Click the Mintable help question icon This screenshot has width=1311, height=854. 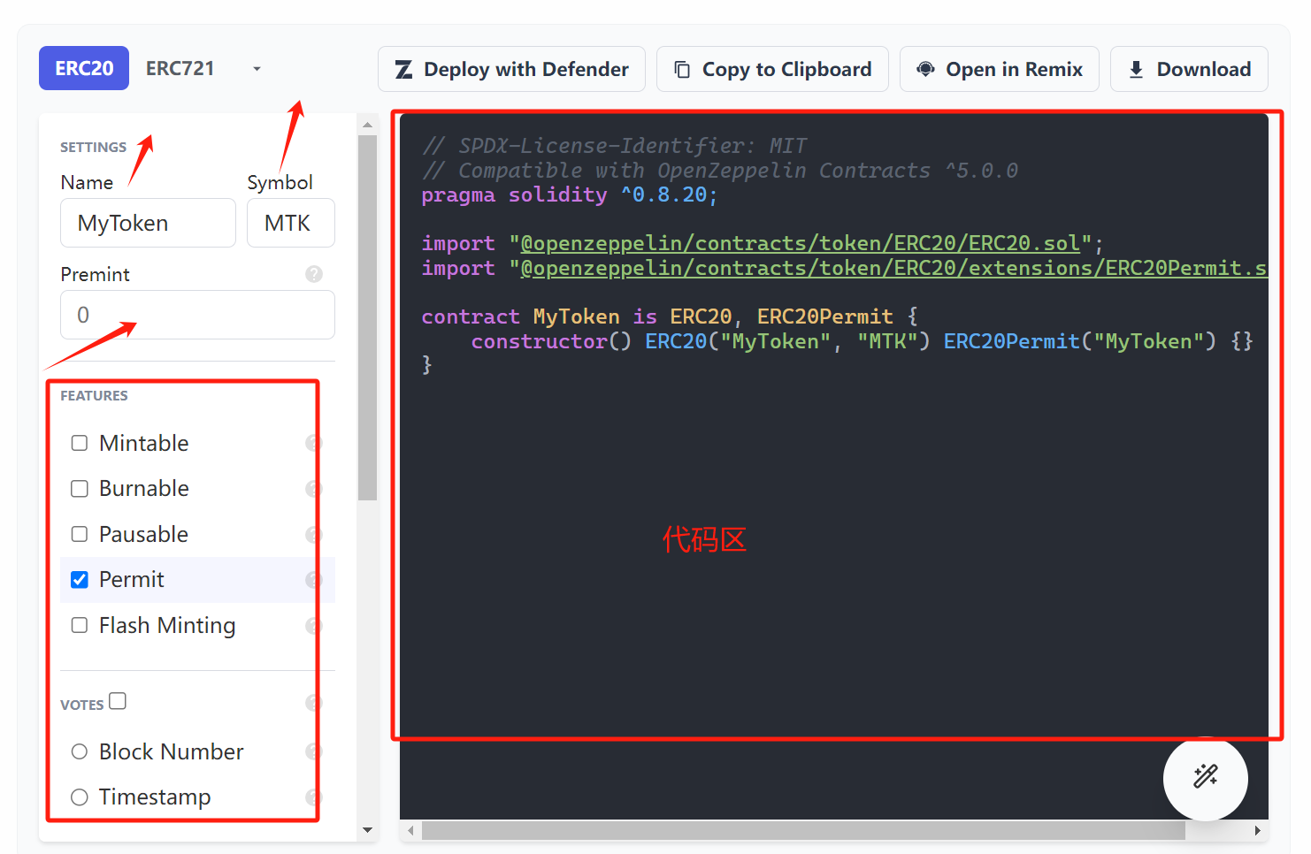click(312, 443)
